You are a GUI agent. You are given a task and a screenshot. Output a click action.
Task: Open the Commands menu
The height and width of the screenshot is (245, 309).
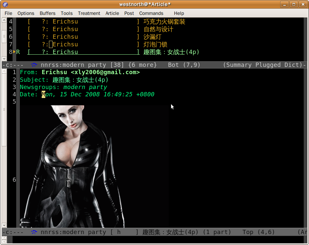pyautogui.click(x=151, y=13)
